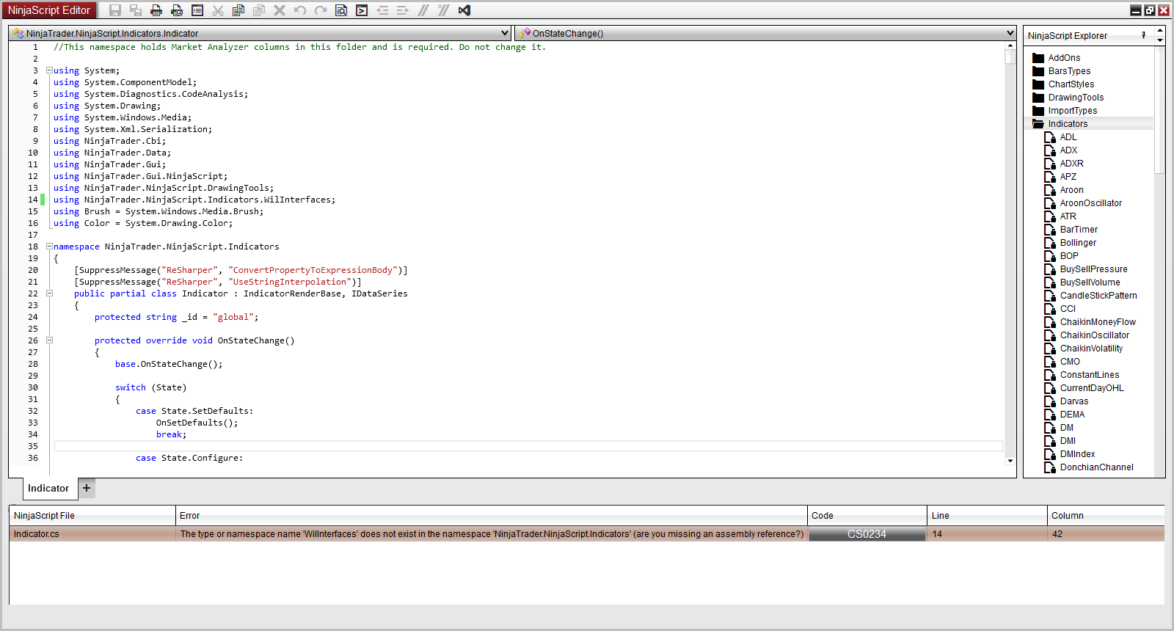Add a new editor tab
The height and width of the screenshot is (631, 1174).
[x=87, y=488]
